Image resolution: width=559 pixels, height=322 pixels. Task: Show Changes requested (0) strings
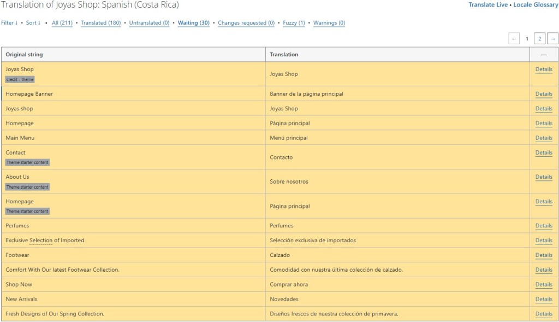pyautogui.click(x=246, y=23)
